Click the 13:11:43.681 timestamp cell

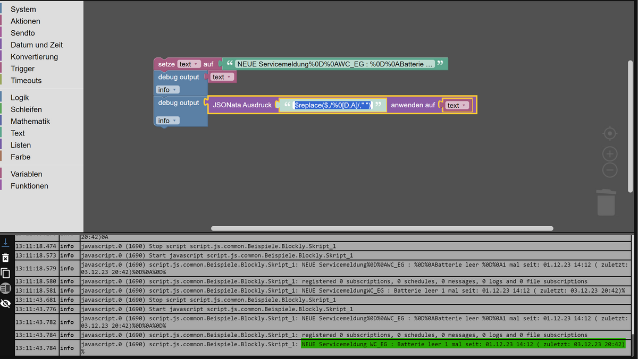36,300
